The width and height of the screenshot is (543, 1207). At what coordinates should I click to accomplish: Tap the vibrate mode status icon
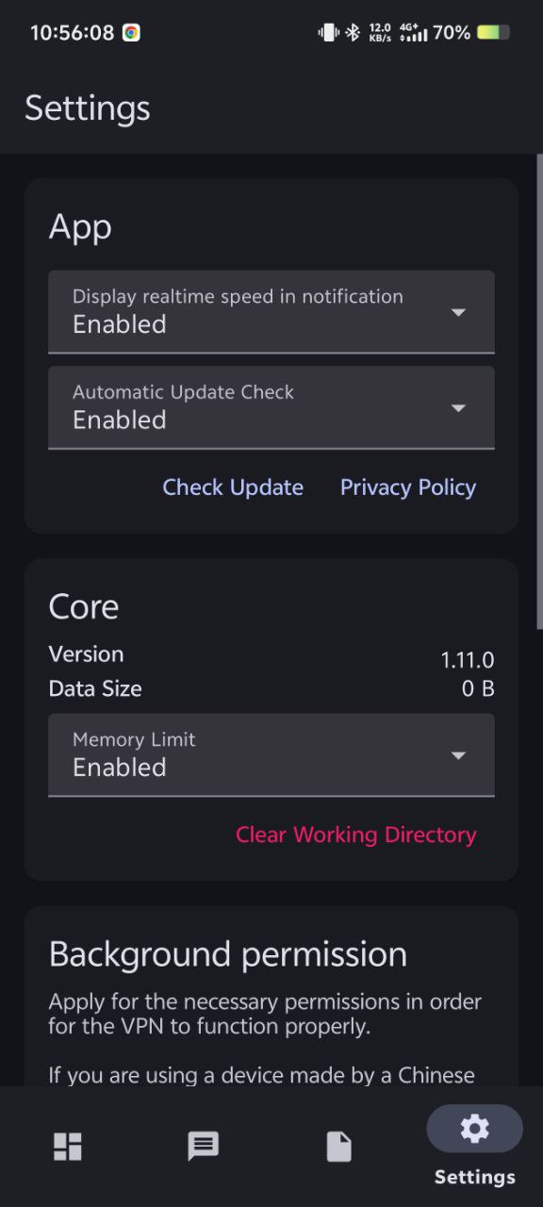tap(328, 33)
